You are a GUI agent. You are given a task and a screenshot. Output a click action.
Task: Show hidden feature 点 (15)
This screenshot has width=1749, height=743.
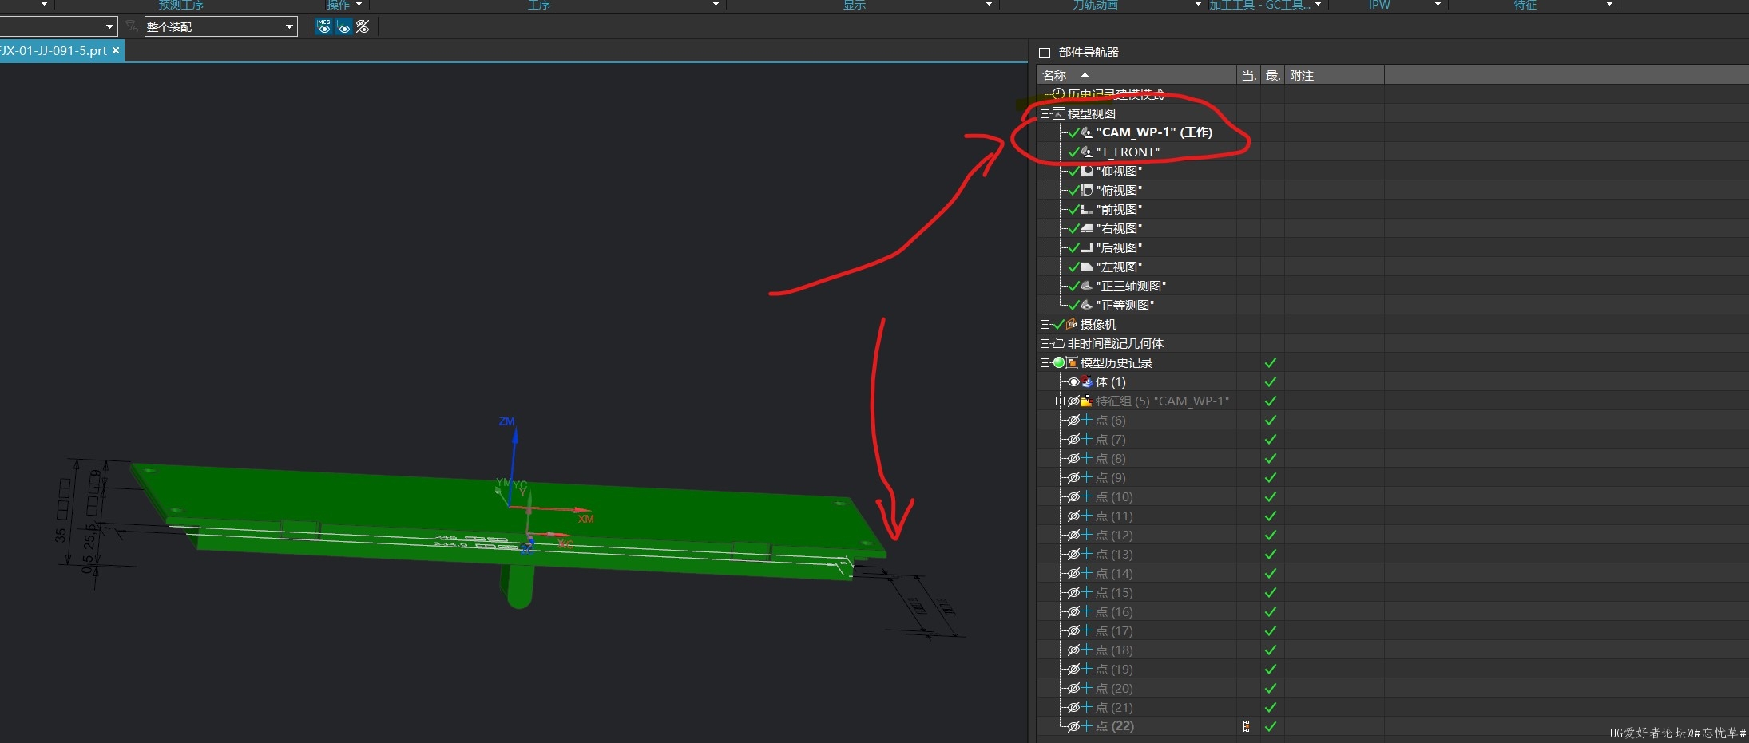coord(1073,592)
